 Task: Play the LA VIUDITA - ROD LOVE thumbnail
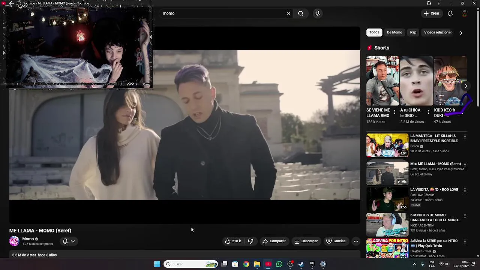click(387, 199)
